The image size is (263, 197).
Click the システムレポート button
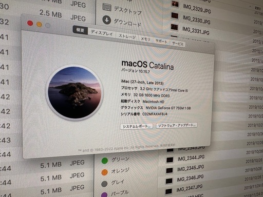pos(137,127)
